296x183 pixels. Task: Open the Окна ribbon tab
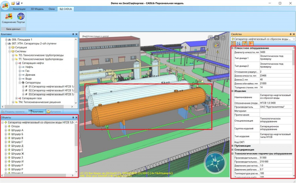[51, 9]
